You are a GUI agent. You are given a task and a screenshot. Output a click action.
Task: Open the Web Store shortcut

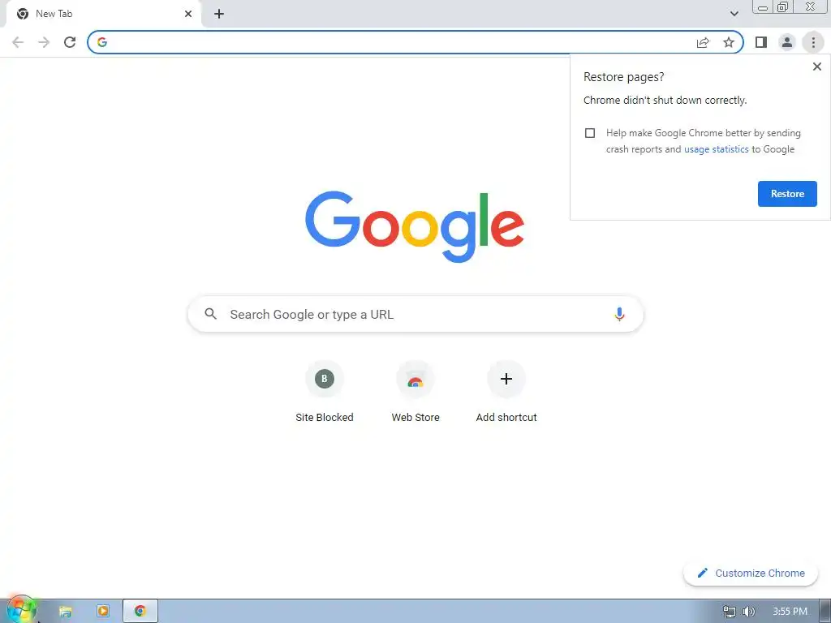(x=415, y=393)
